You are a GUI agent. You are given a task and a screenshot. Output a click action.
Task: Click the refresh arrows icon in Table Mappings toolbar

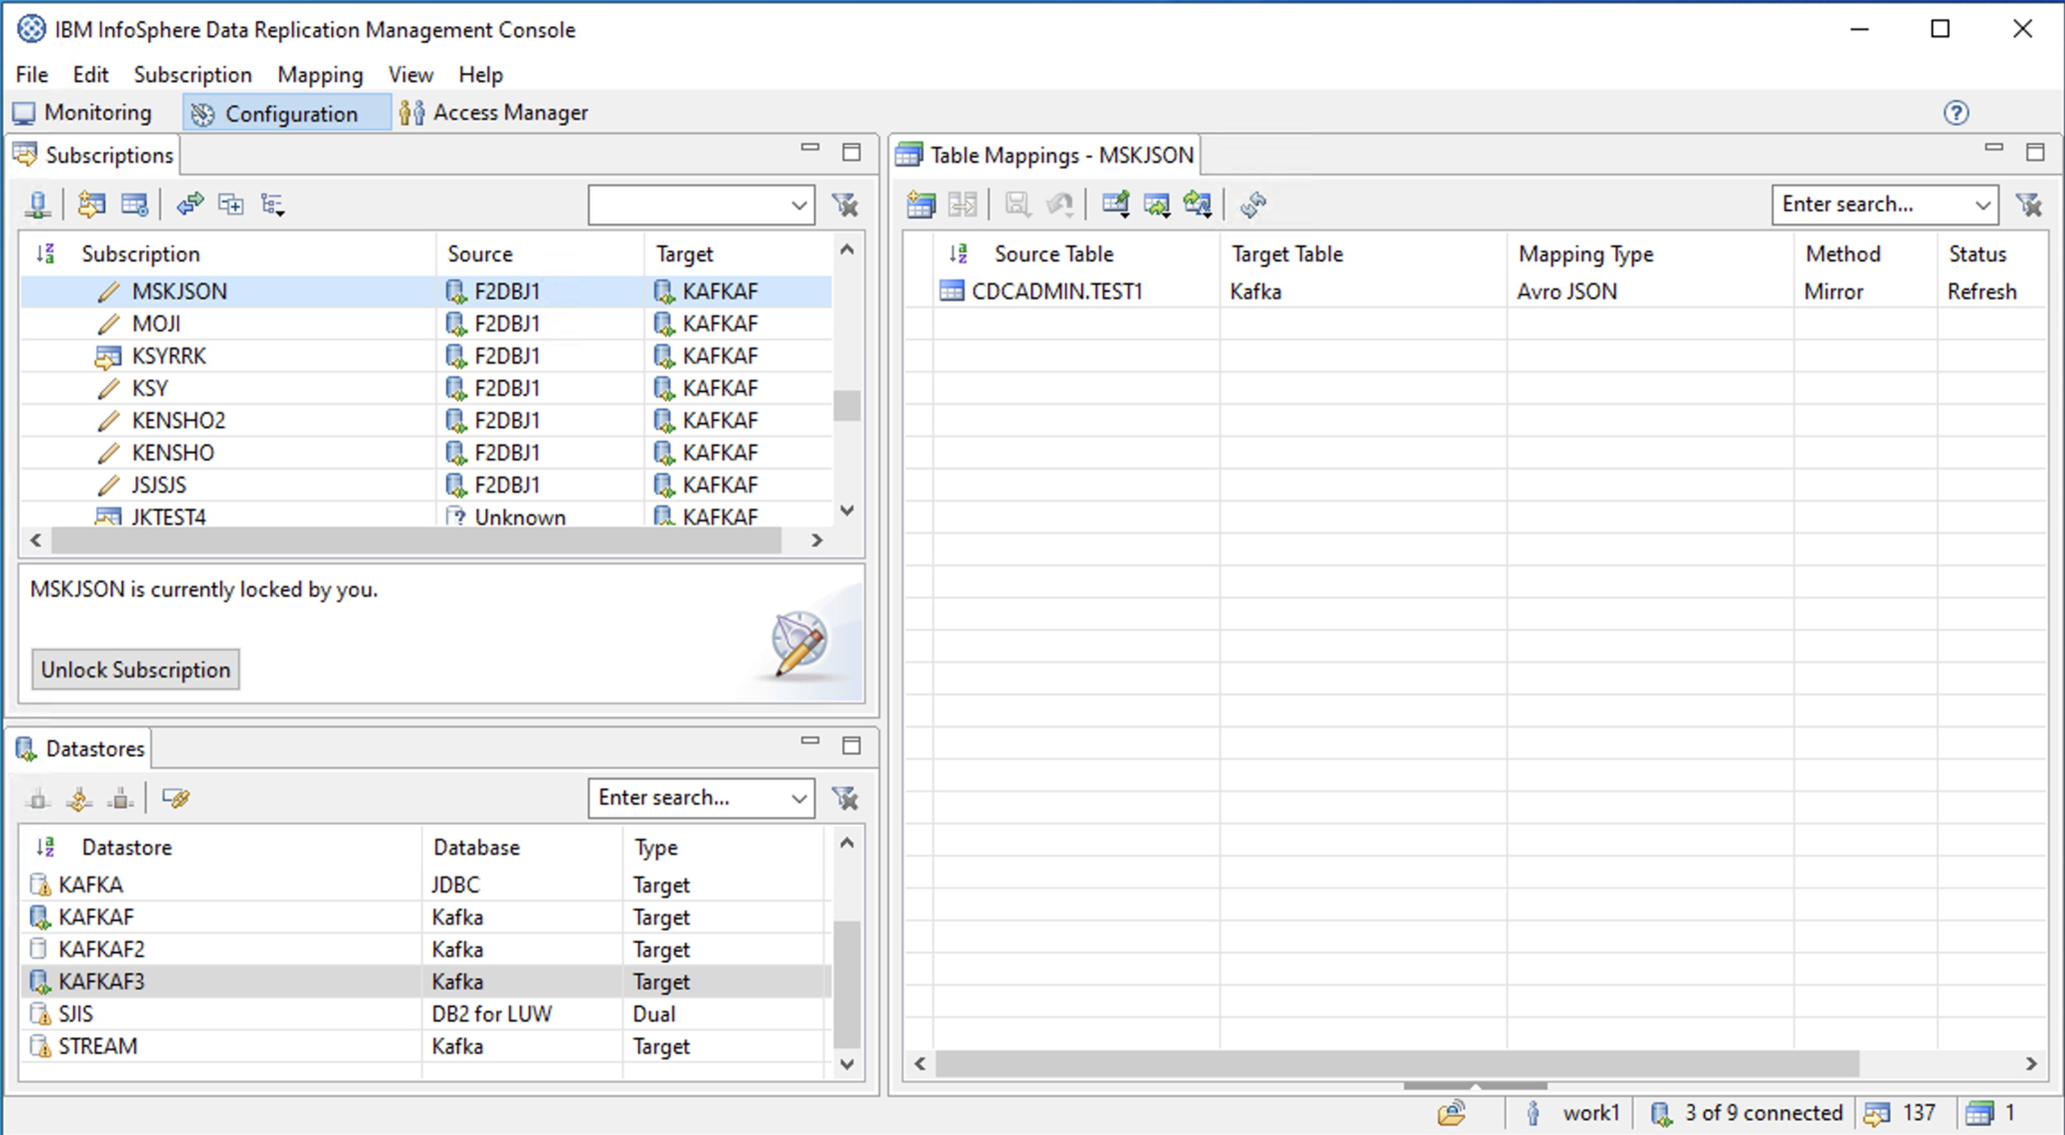(1253, 204)
